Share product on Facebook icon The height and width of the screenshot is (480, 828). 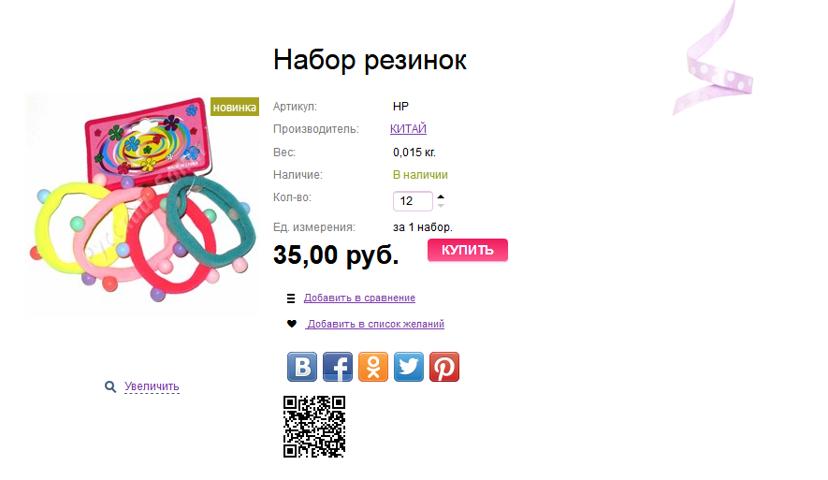pos(338,367)
